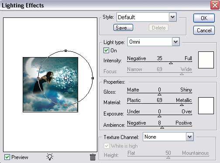Click the Intensity slider handle
Viewport: 220px width, 163px height.
point(171,63)
